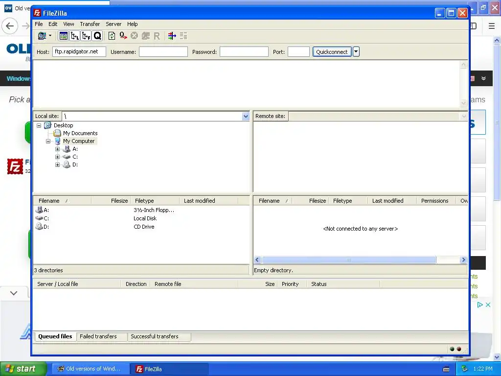Select My Computer in the local tree
The height and width of the screenshot is (376, 501).
click(x=79, y=141)
